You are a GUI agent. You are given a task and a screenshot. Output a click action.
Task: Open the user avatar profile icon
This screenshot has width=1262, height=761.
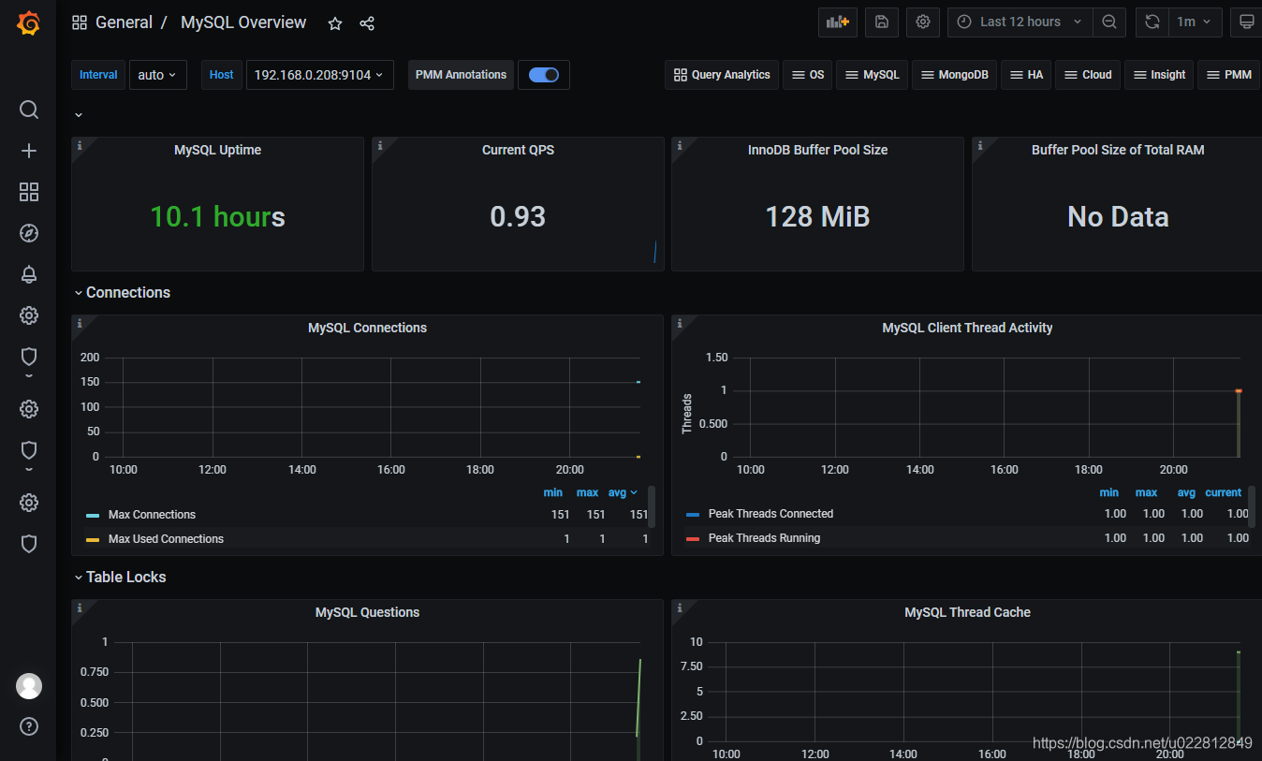click(x=29, y=686)
